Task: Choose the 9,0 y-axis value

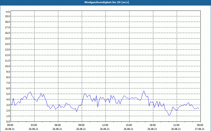Action: tap(8, 72)
